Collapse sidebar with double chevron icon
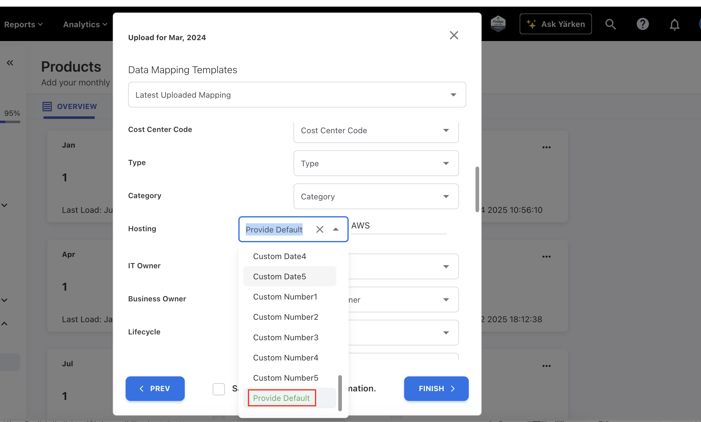The height and width of the screenshot is (422, 701). (10, 63)
